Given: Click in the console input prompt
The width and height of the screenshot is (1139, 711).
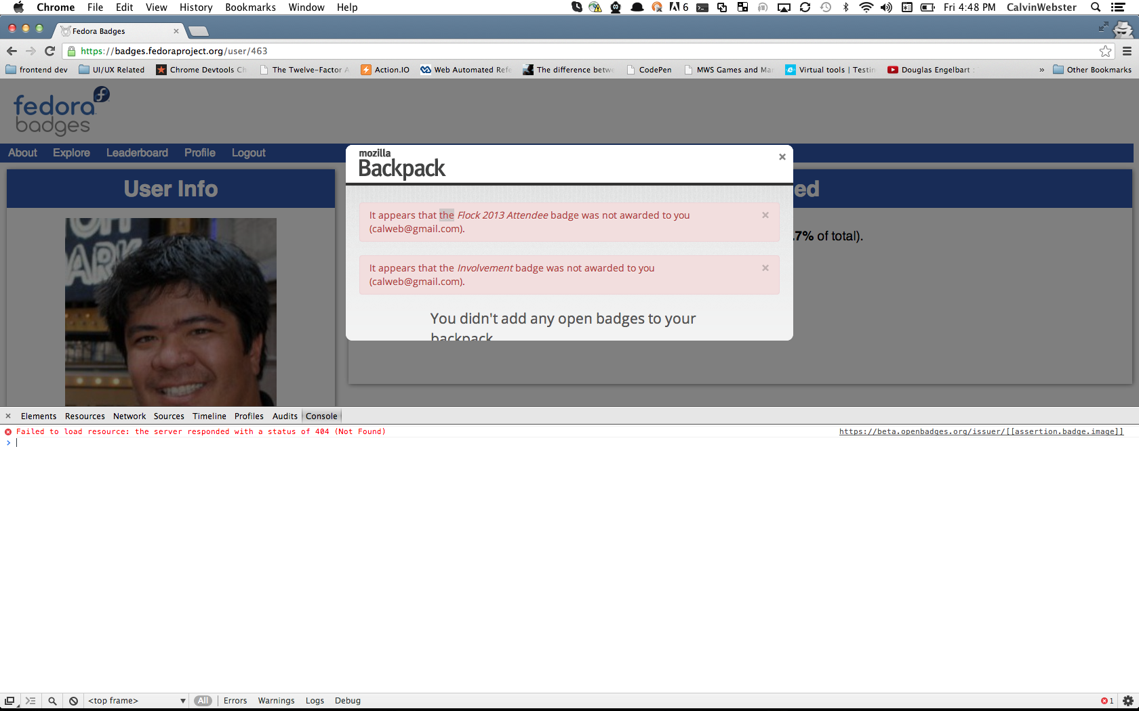Looking at the screenshot, I should pos(569,443).
